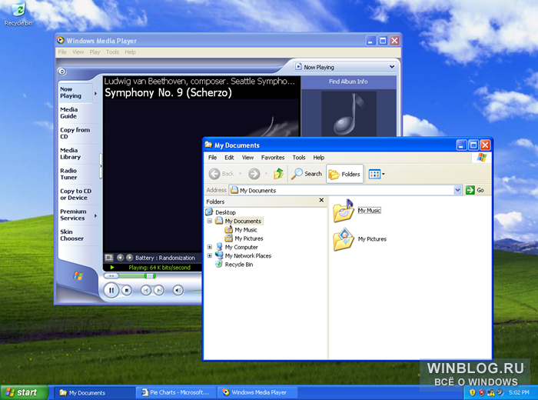The image size is (538, 400).
Task: Skip to next track in Media Player
Action: pos(158,291)
